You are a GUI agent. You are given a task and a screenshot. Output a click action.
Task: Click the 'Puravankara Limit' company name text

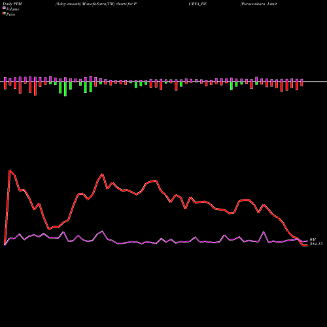point(258,4)
